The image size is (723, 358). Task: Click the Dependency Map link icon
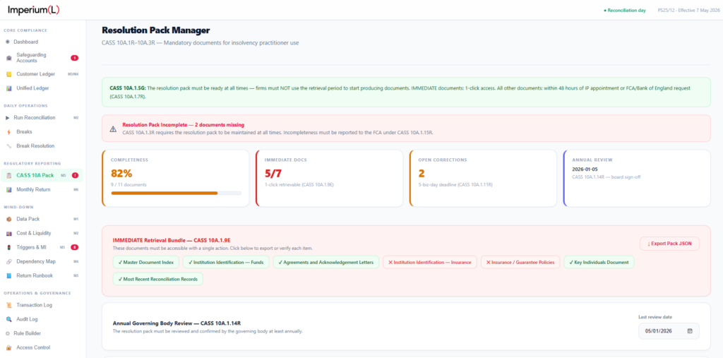coord(8,261)
